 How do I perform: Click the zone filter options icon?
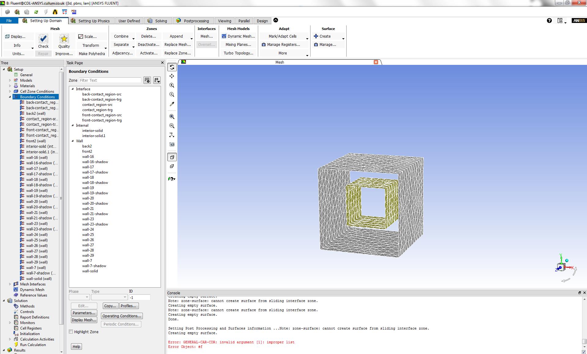[x=147, y=80]
